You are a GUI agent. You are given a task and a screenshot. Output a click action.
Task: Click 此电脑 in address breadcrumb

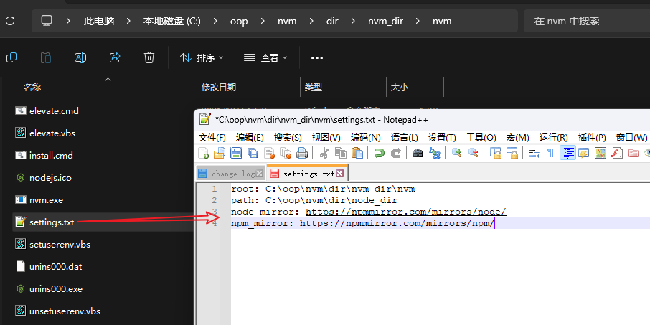(x=99, y=21)
